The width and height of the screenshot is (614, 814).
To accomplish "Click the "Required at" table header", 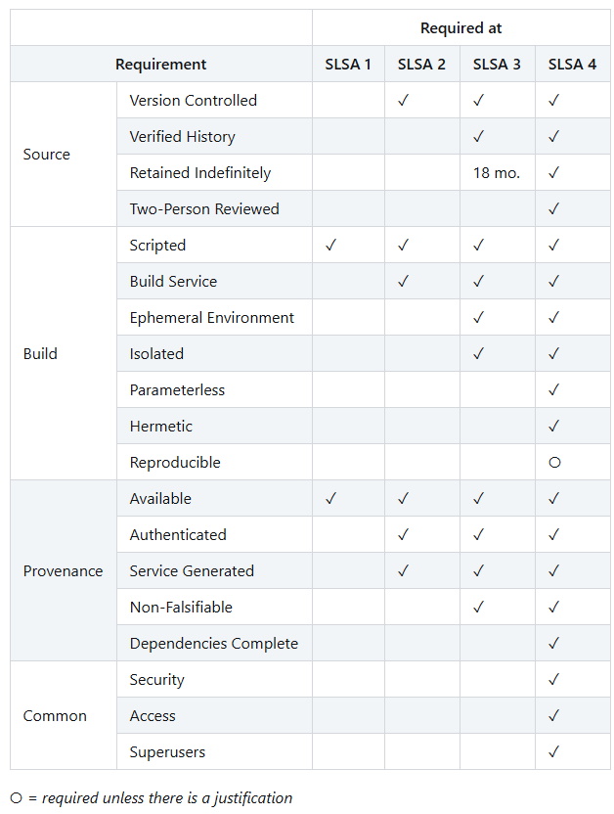I will (x=460, y=28).
